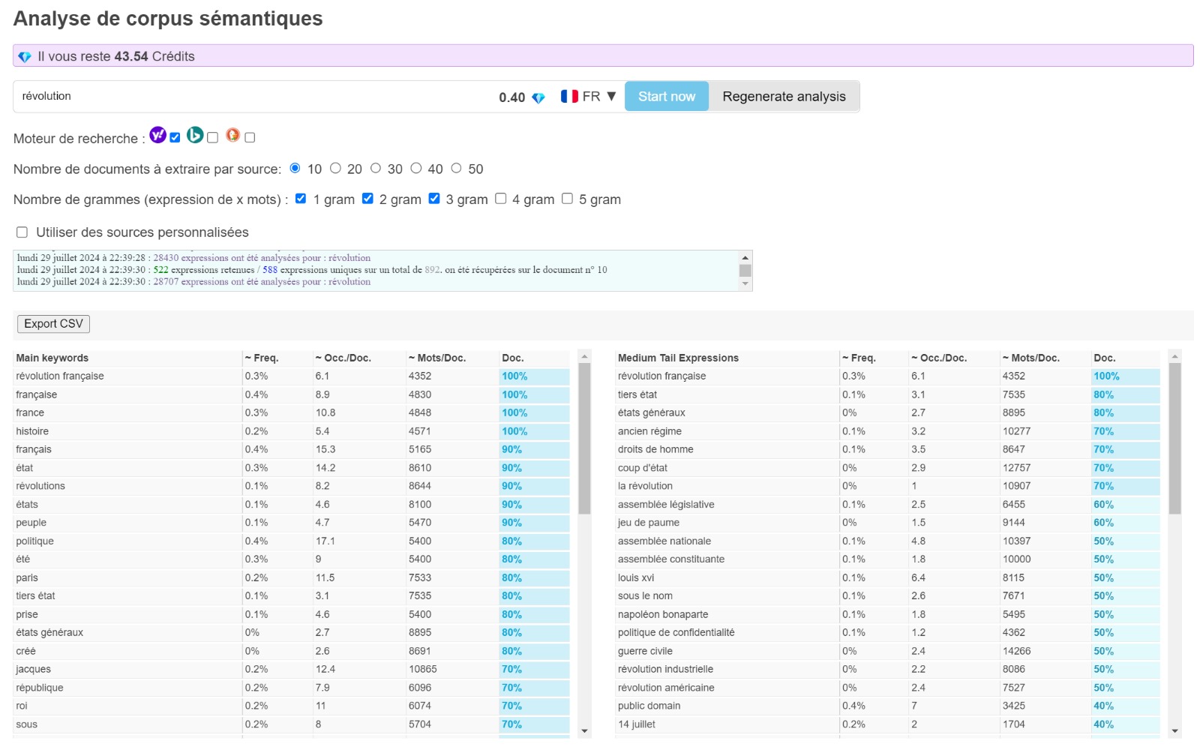
Task: Click the Start now button
Action: tap(667, 97)
